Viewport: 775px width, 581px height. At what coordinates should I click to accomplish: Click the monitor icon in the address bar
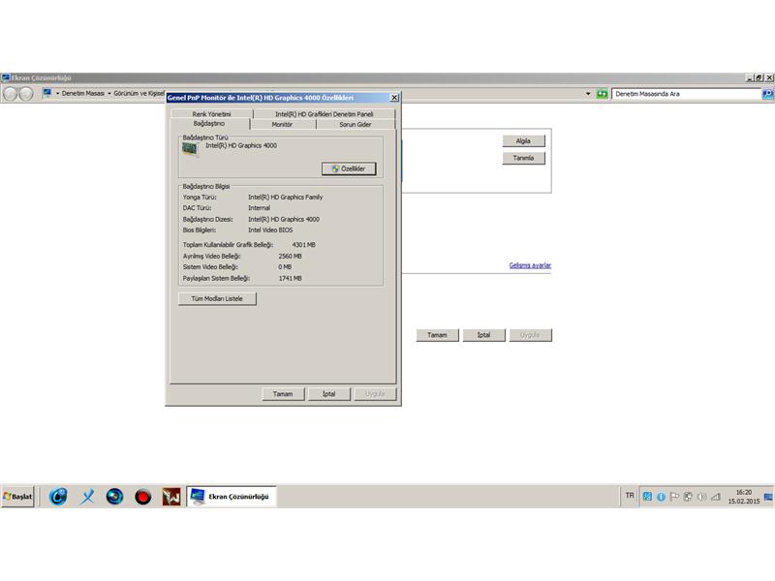coord(47,93)
